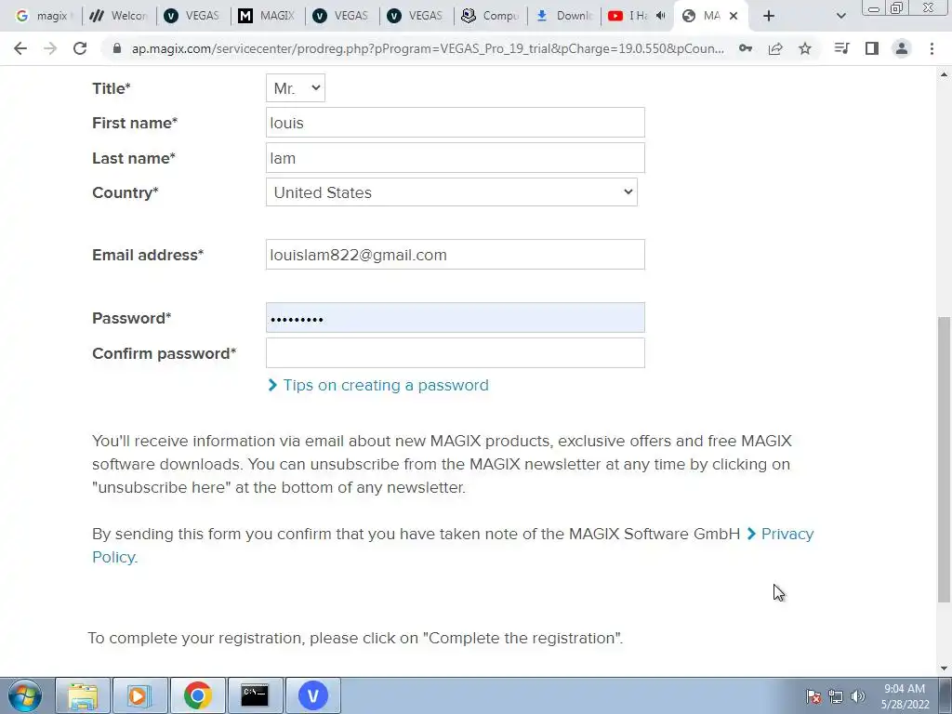Click the address bar URL
This screenshot has width=952, height=714.
(x=428, y=48)
